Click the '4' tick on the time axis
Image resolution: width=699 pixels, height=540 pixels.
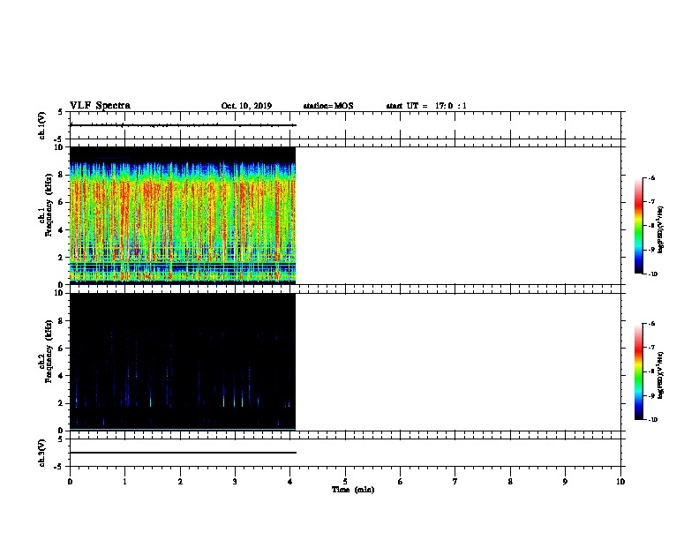[290, 481]
